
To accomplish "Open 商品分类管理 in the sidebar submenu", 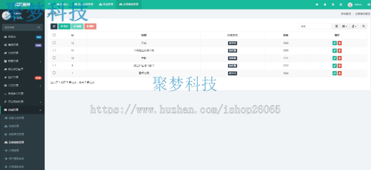I will pyautogui.click(x=22, y=118).
